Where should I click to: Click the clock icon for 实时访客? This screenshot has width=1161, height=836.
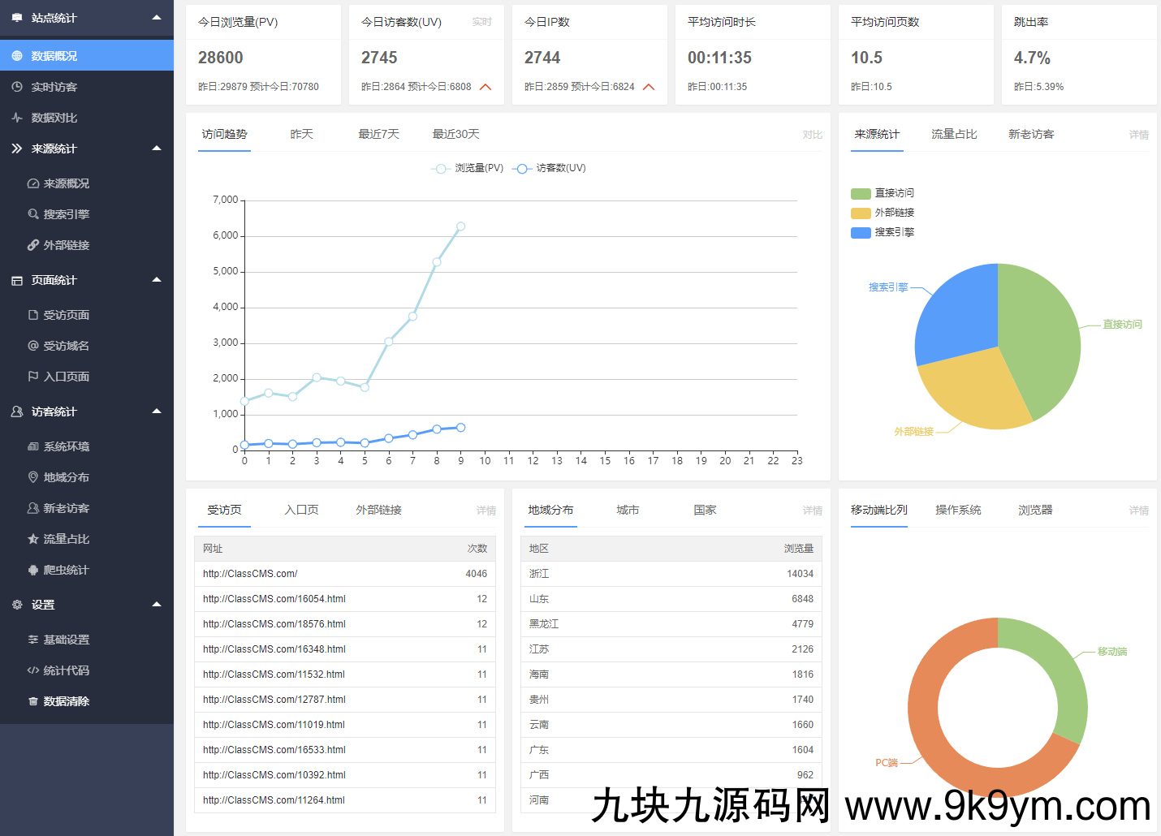17,87
